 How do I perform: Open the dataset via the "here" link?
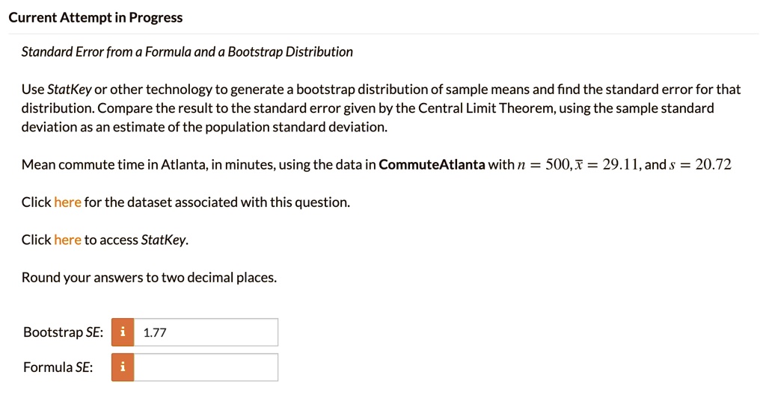pyautogui.click(x=67, y=202)
